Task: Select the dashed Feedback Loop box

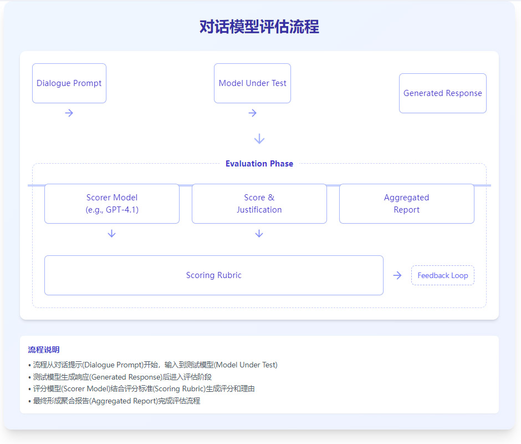Action: (442, 275)
